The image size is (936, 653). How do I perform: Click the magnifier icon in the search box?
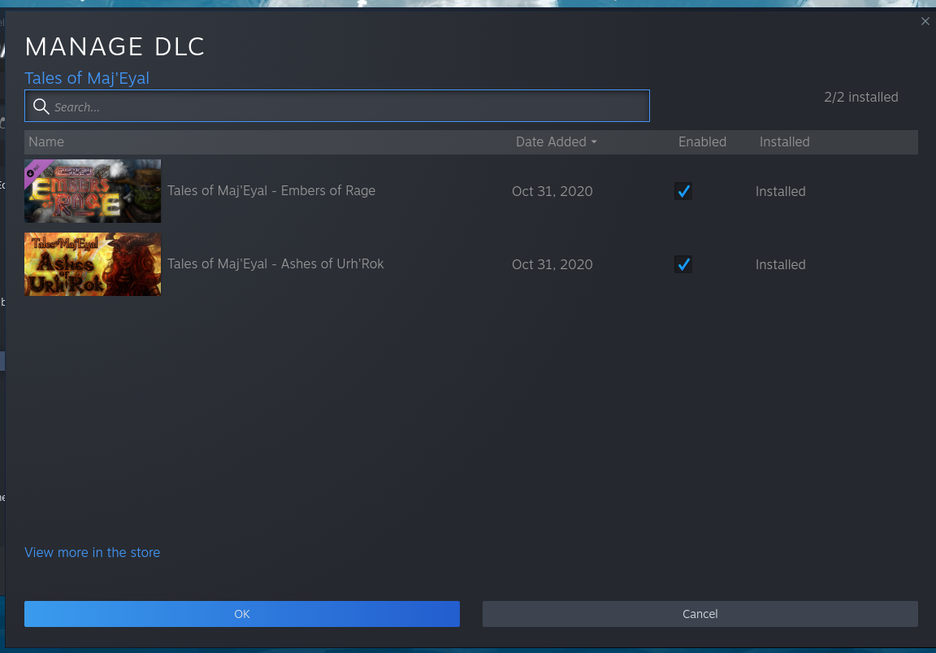click(41, 107)
